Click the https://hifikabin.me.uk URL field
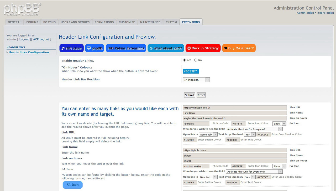Viewport: 336px width, 191px height. [x=235, y=107]
